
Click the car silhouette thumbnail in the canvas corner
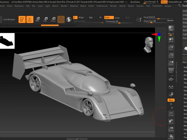tap(7, 41)
